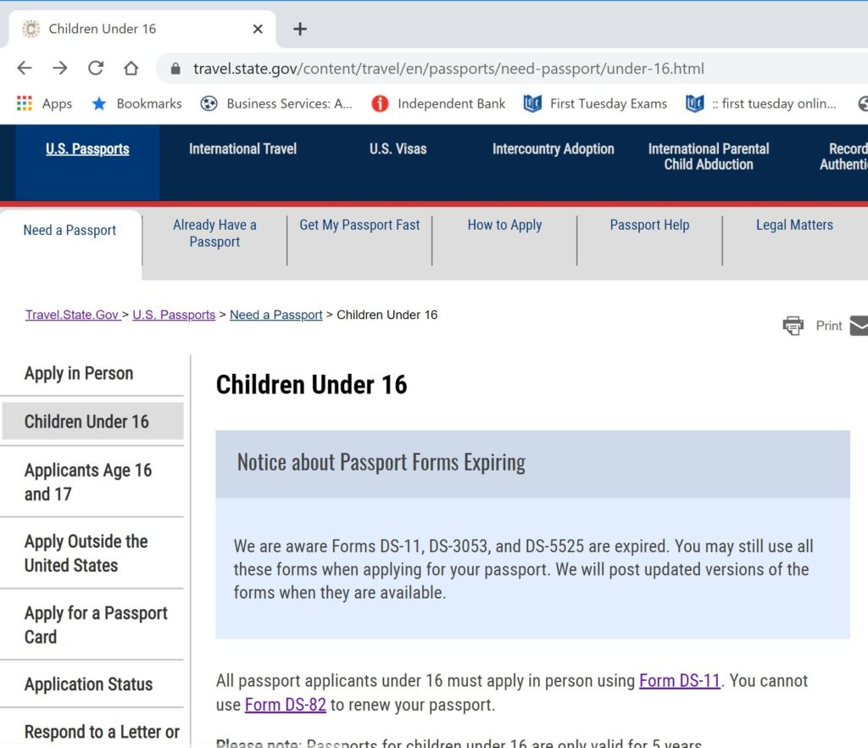The width and height of the screenshot is (868, 748).
Task: Click the printer icon next to Print
Action: click(x=793, y=326)
